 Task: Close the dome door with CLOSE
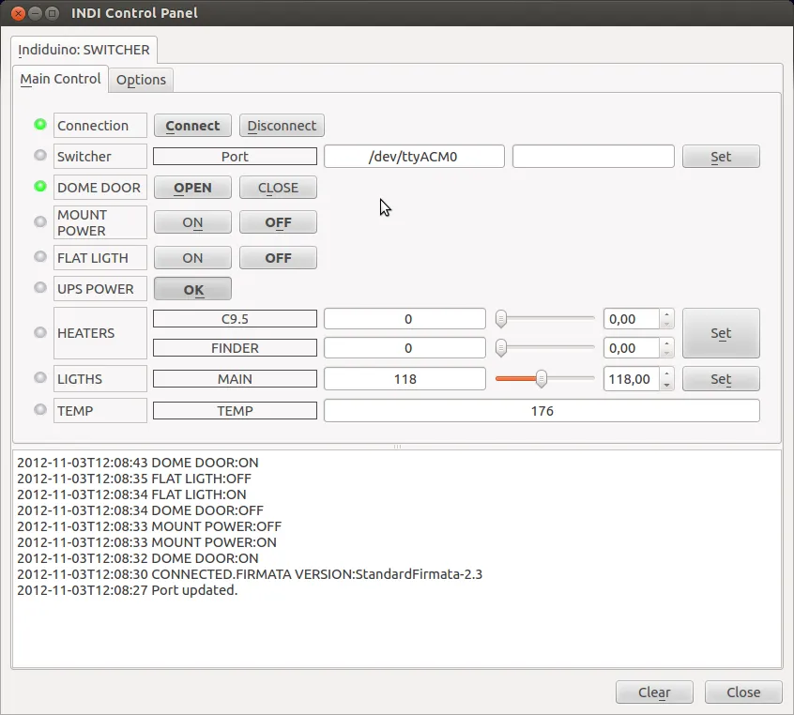point(278,188)
